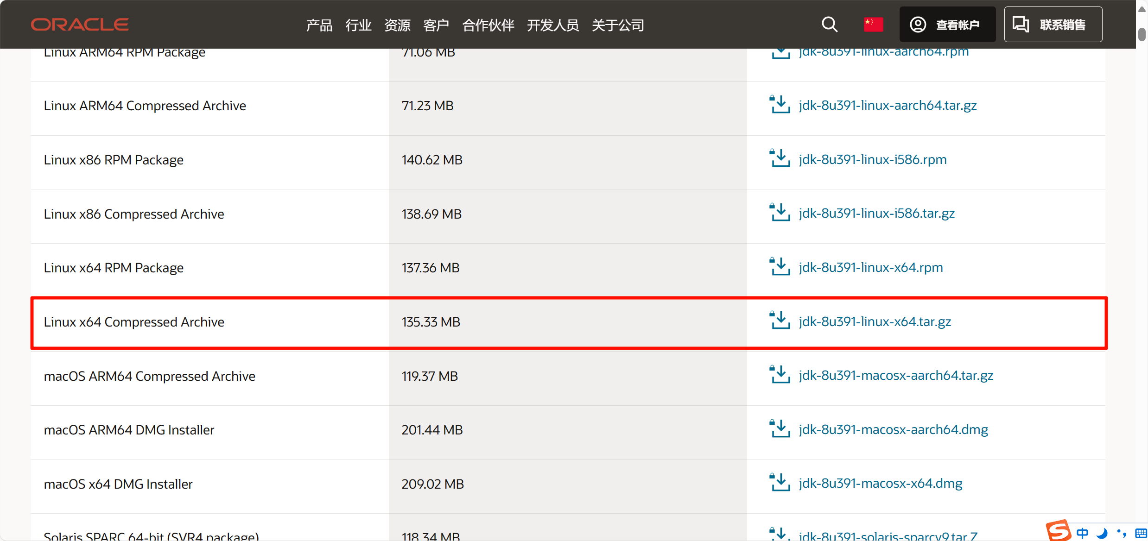The width and height of the screenshot is (1148, 541).
Task: Select 'Linux x86 Compressed Archive' text
Action: point(134,214)
